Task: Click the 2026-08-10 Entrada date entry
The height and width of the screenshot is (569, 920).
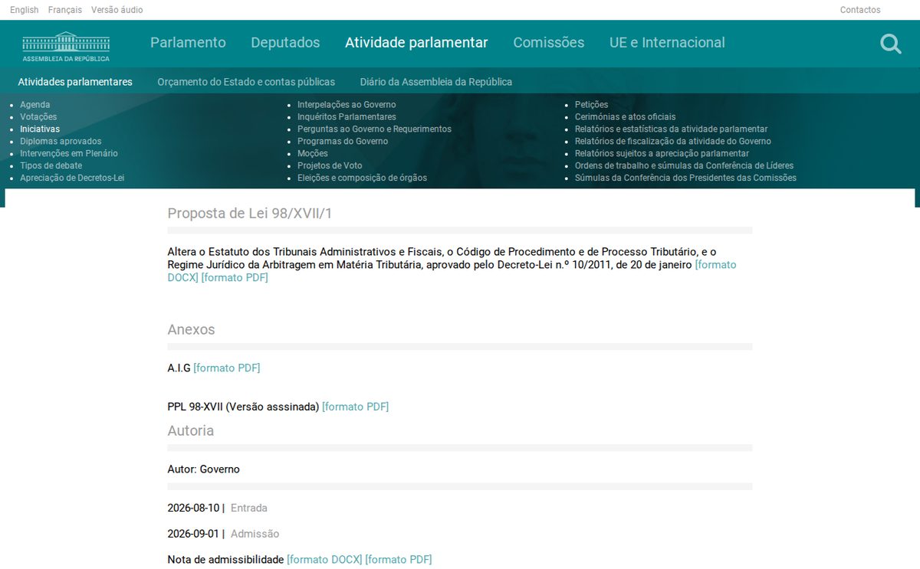Action: [218, 509]
